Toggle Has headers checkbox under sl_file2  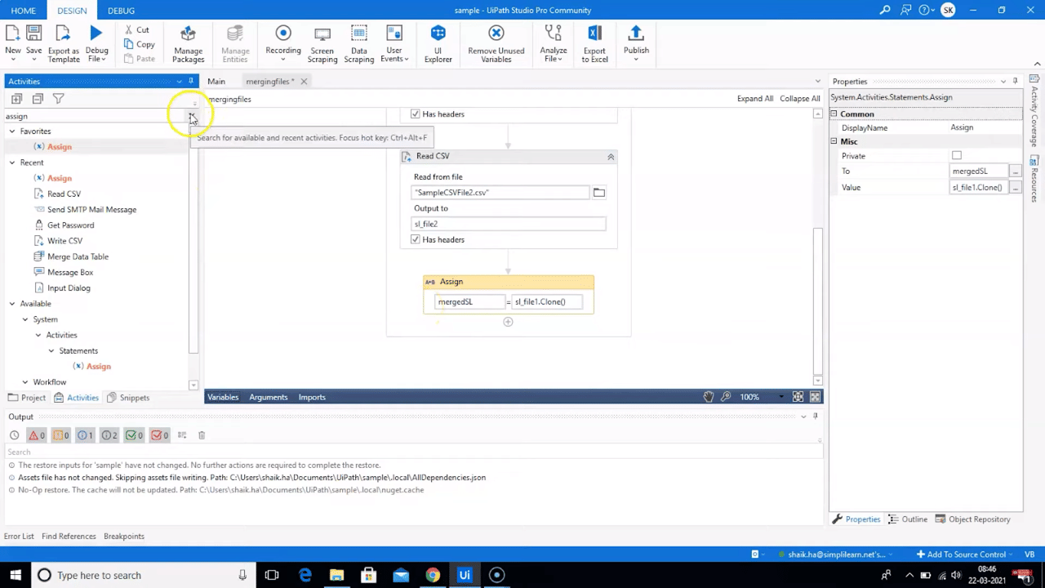pos(416,239)
